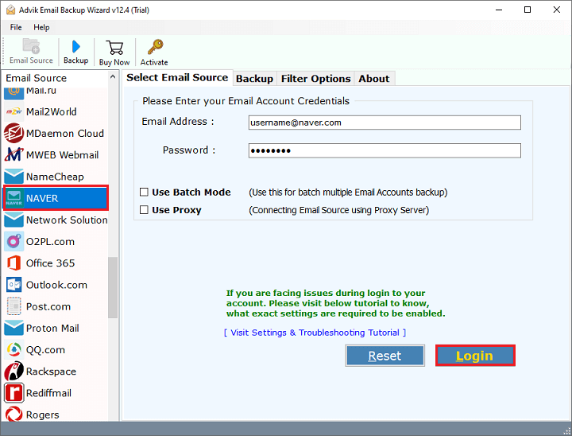572x436 pixels.
Task: Switch to the Select Email Source tab
Action: (177, 77)
